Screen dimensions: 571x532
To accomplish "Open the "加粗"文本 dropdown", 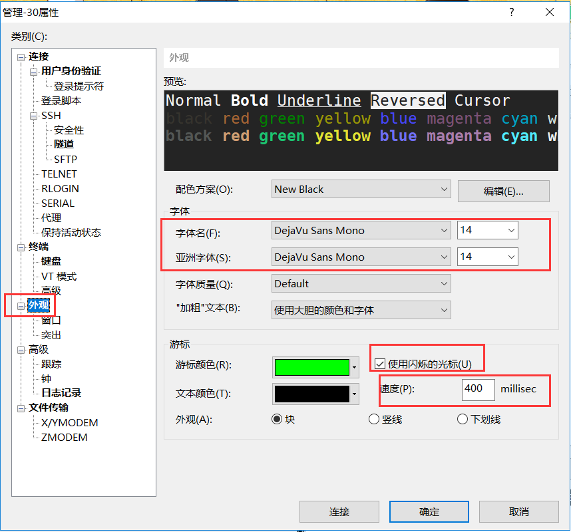I will coord(361,310).
